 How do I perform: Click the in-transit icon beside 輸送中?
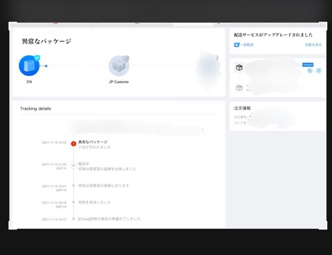coord(73,166)
